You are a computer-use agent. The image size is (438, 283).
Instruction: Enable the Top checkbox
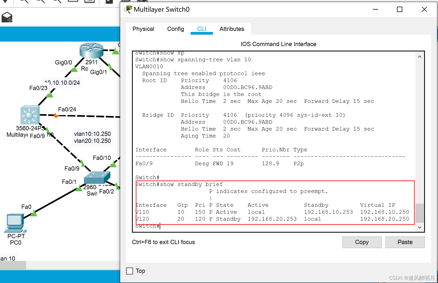point(130,271)
